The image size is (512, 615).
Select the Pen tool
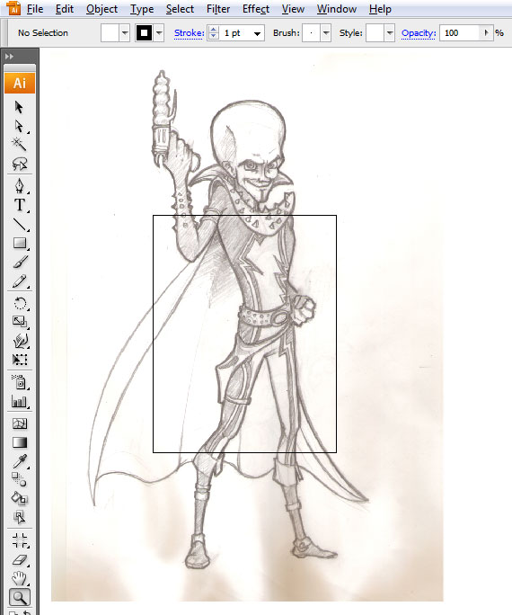[x=19, y=185]
